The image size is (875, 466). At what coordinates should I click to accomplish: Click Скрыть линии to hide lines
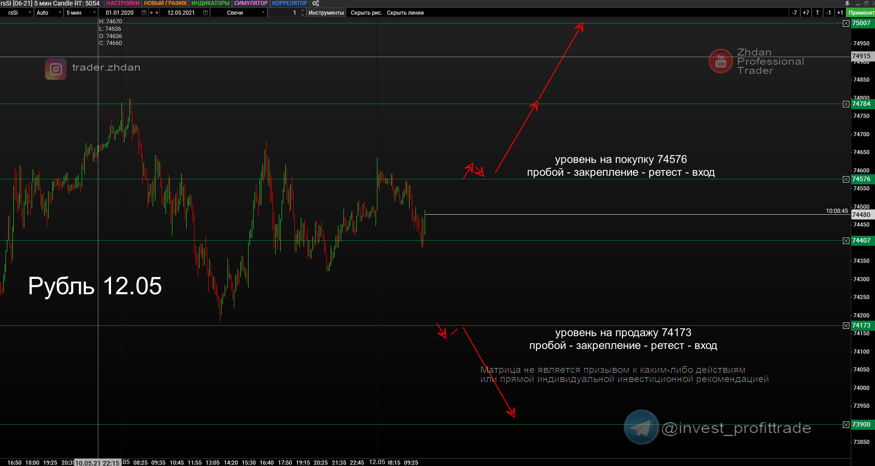(405, 13)
